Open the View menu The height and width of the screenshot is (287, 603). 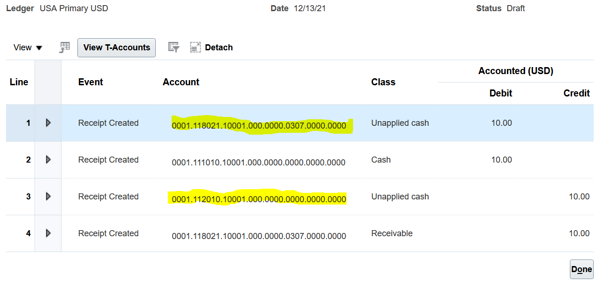[x=27, y=47]
